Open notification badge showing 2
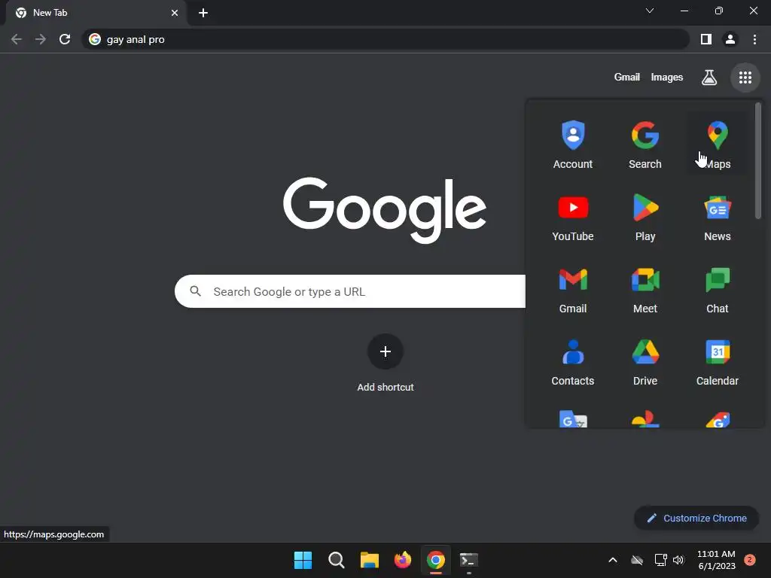Image resolution: width=771 pixels, height=578 pixels. (x=749, y=560)
